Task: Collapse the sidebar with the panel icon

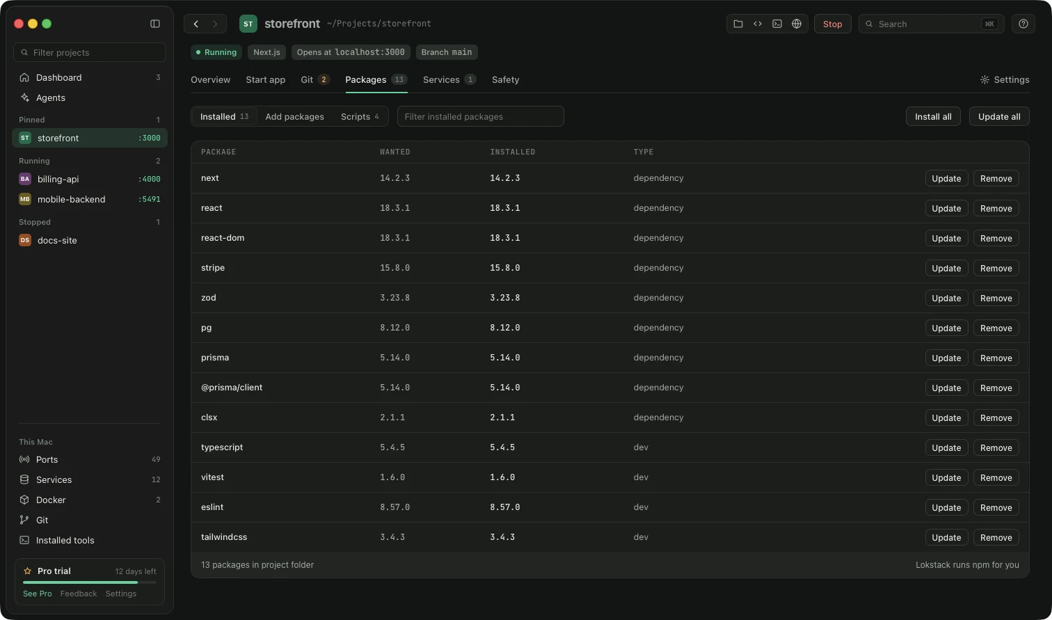Action: click(155, 24)
